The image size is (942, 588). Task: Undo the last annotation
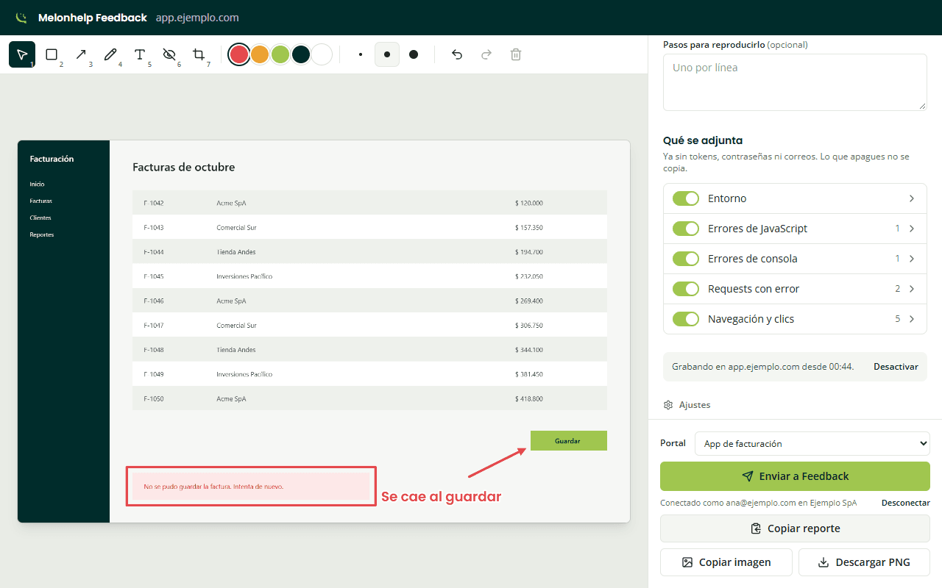(x=457, y=54)
